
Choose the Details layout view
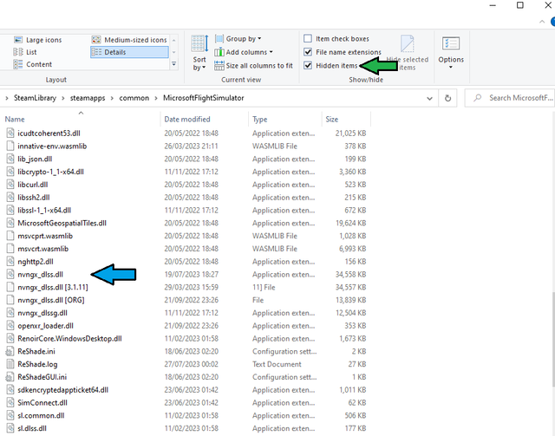click(129, 52)
